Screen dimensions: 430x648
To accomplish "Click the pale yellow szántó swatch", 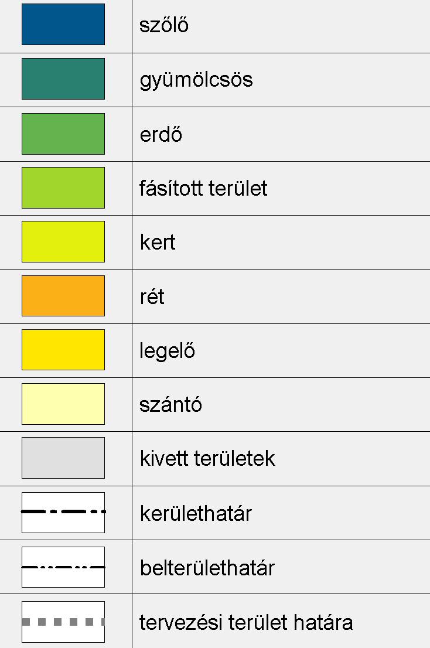I will 63,404.
